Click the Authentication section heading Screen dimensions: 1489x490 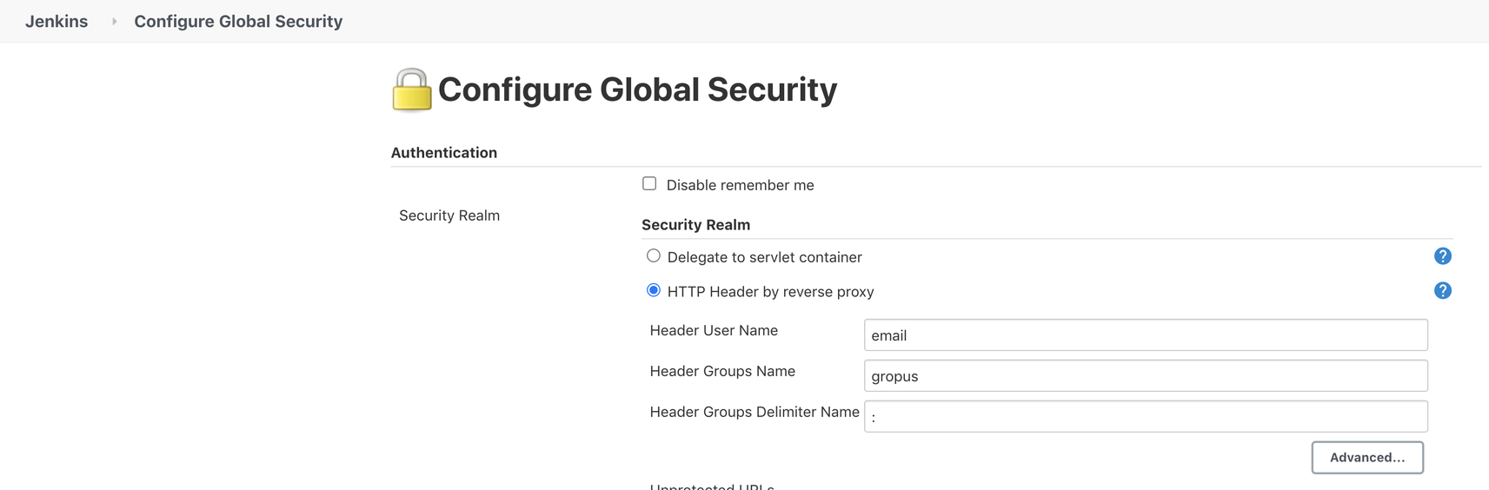(444, 153)
